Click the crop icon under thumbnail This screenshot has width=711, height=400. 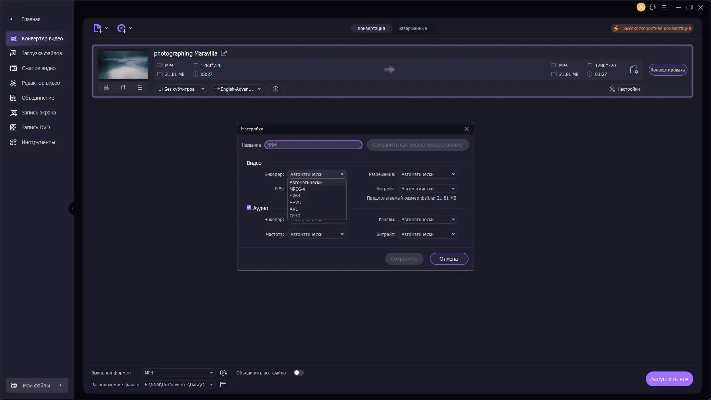coord(123,88)
